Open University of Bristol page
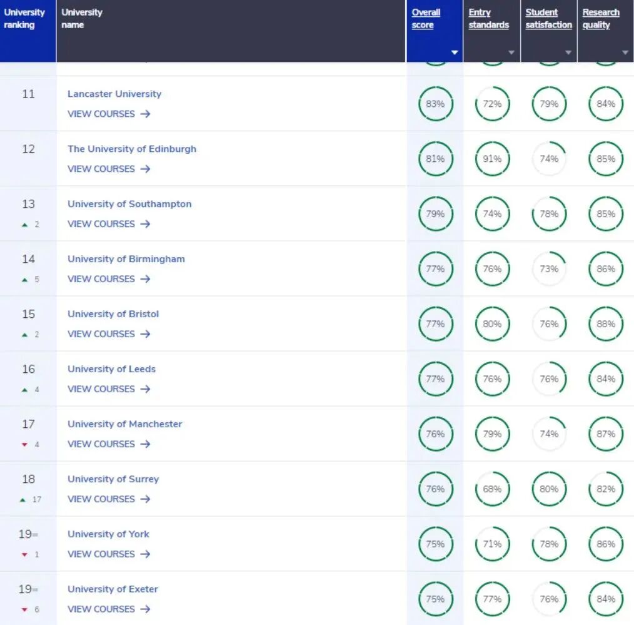 pos(113,314)
